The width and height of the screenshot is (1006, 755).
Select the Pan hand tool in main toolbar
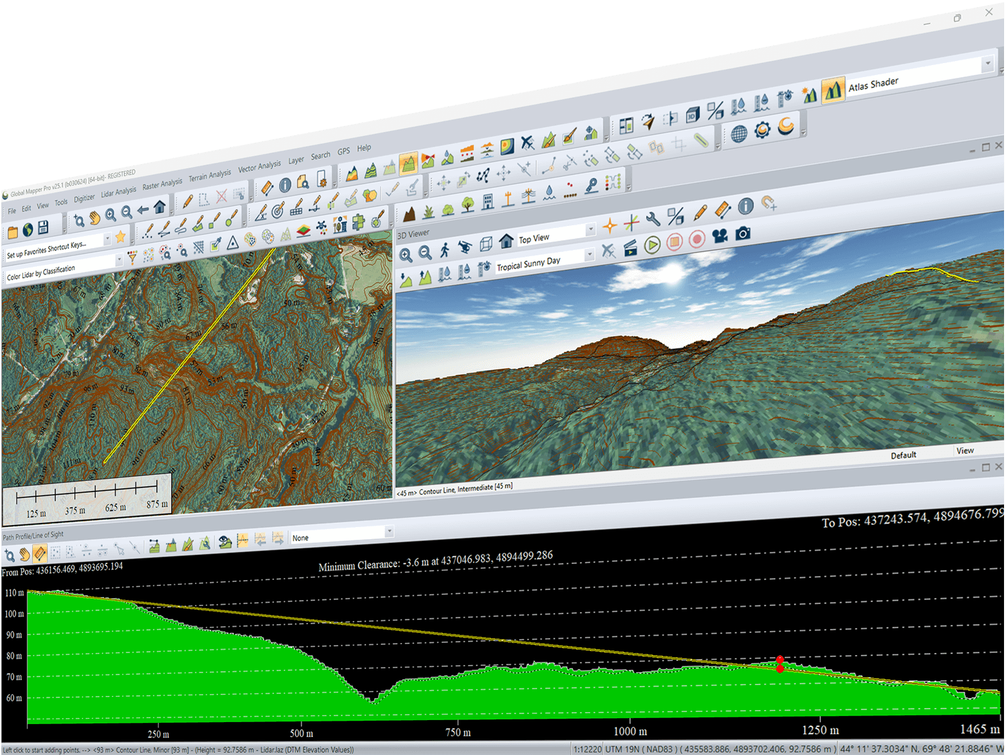pyautogui.click(x=95, y=218)
